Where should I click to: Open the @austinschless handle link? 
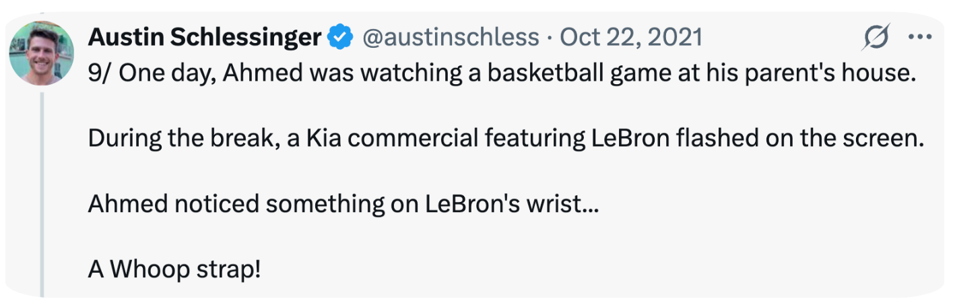click(x=451, y=38)
